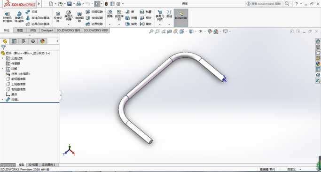Open the Hole Wizard dropdown arrow
321x172 pixels.
pyautogui.click(x=69, y=24)
